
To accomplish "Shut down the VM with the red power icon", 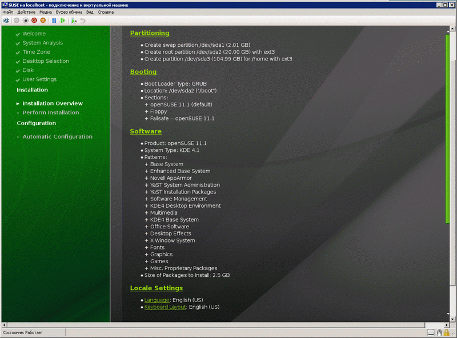I will click(x=34, y=21).
